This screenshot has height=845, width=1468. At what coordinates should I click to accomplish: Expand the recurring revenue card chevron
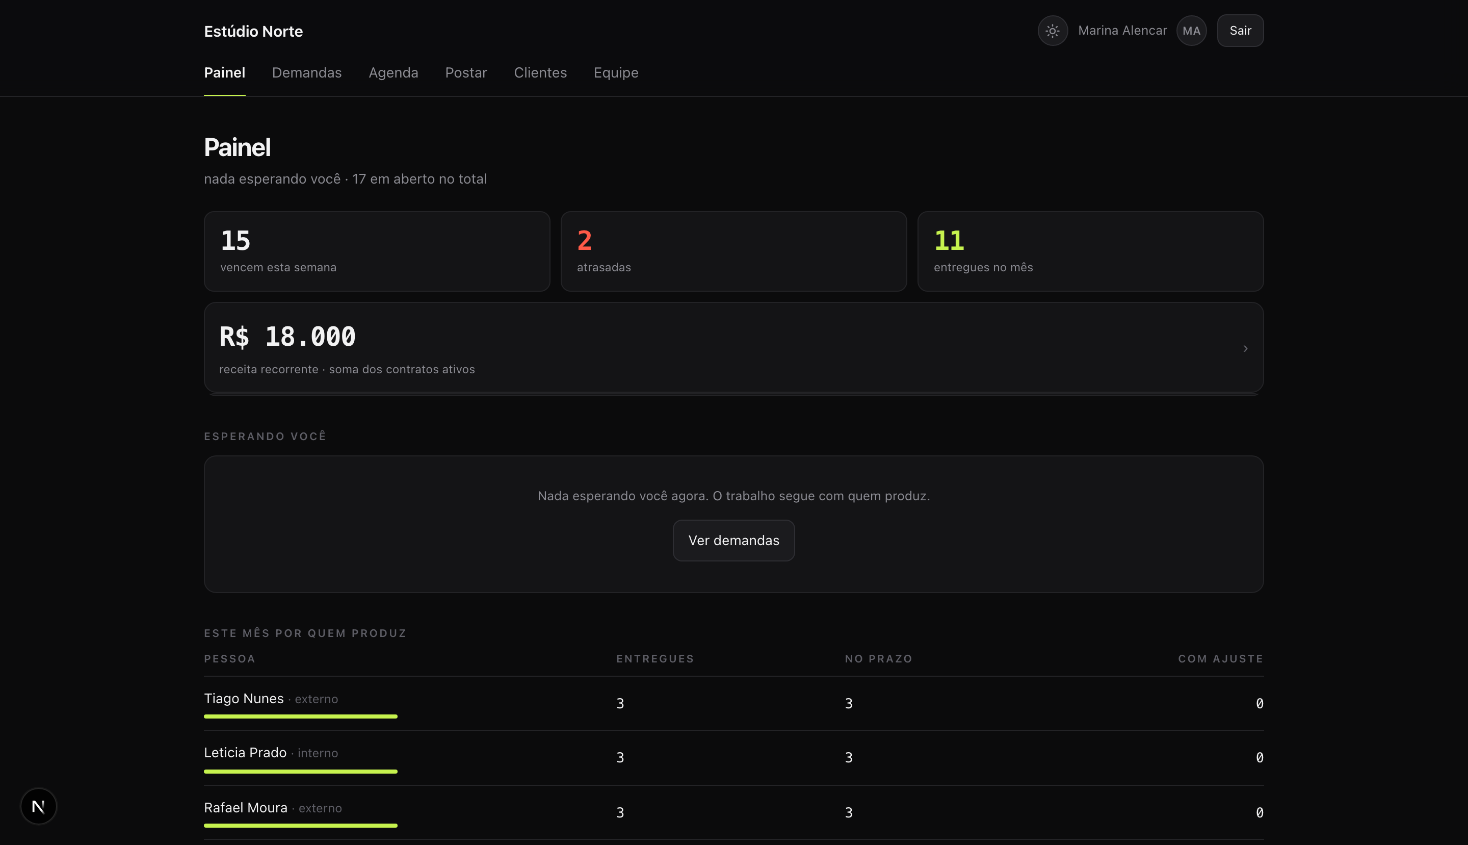tap(1245, 348)
